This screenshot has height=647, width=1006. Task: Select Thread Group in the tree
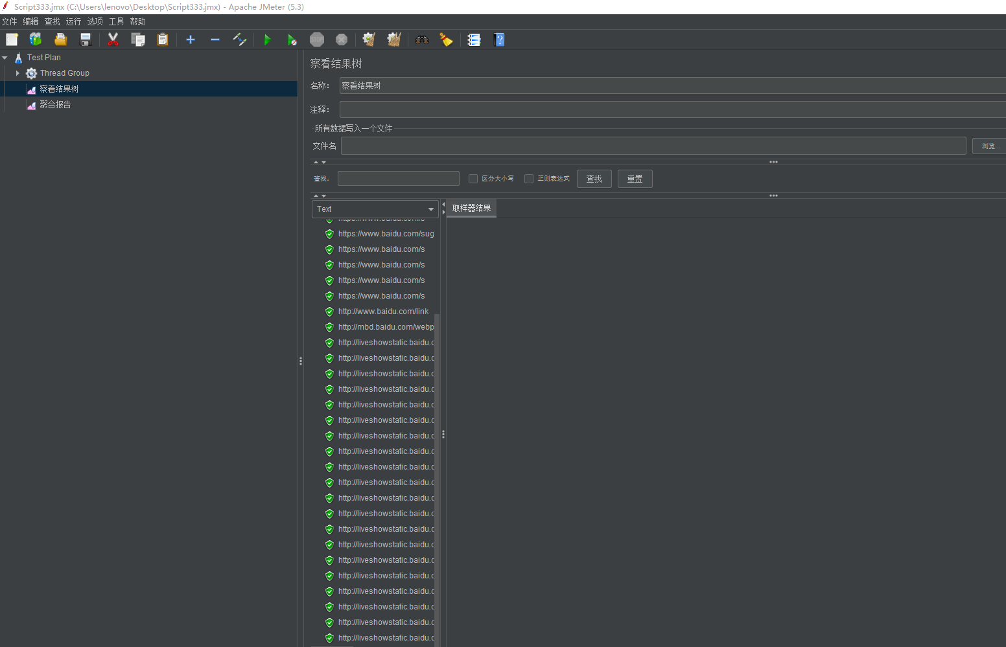click(65, 73)
